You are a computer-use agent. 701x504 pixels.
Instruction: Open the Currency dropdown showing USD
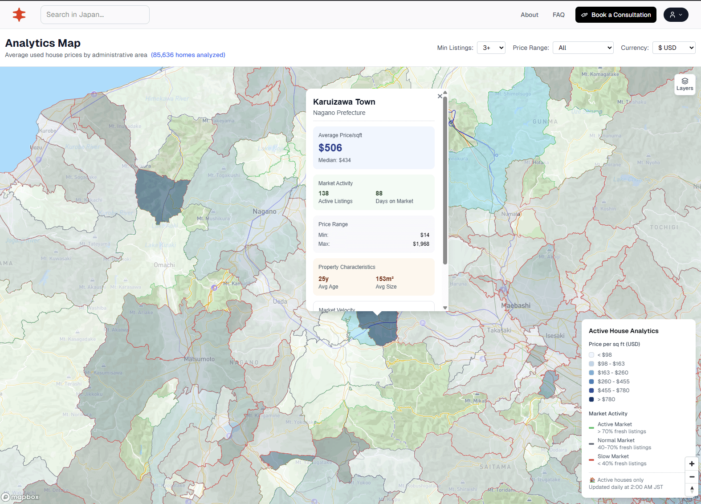click(673, 48)
